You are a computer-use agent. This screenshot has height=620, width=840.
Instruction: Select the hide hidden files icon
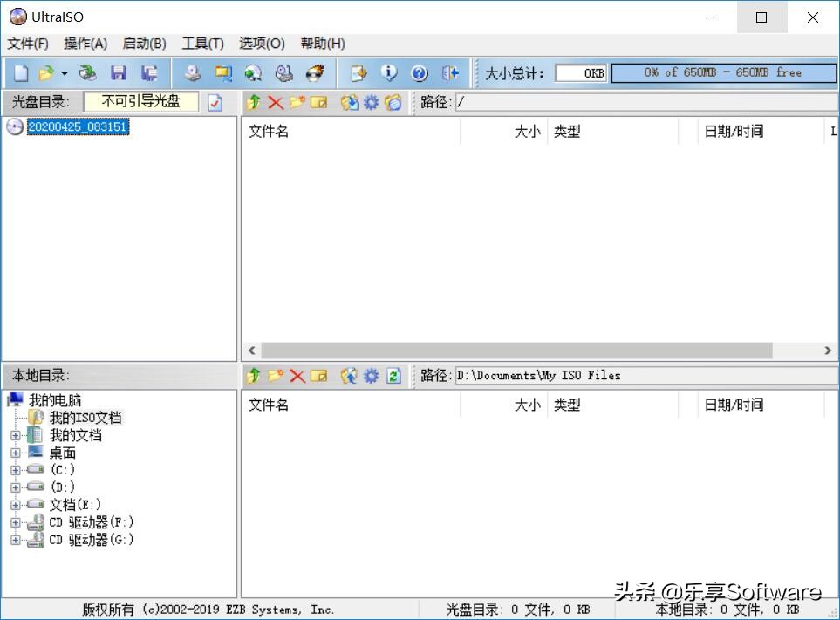393,102
